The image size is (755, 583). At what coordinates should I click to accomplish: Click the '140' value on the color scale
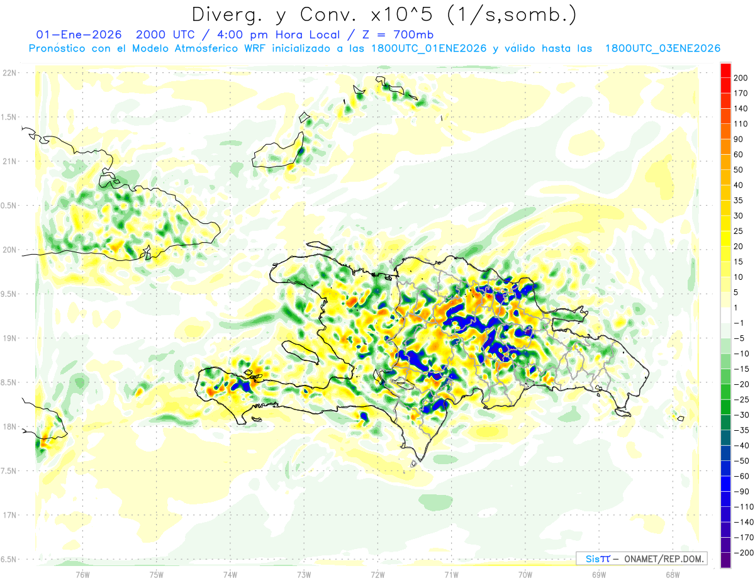pos(741,109)
